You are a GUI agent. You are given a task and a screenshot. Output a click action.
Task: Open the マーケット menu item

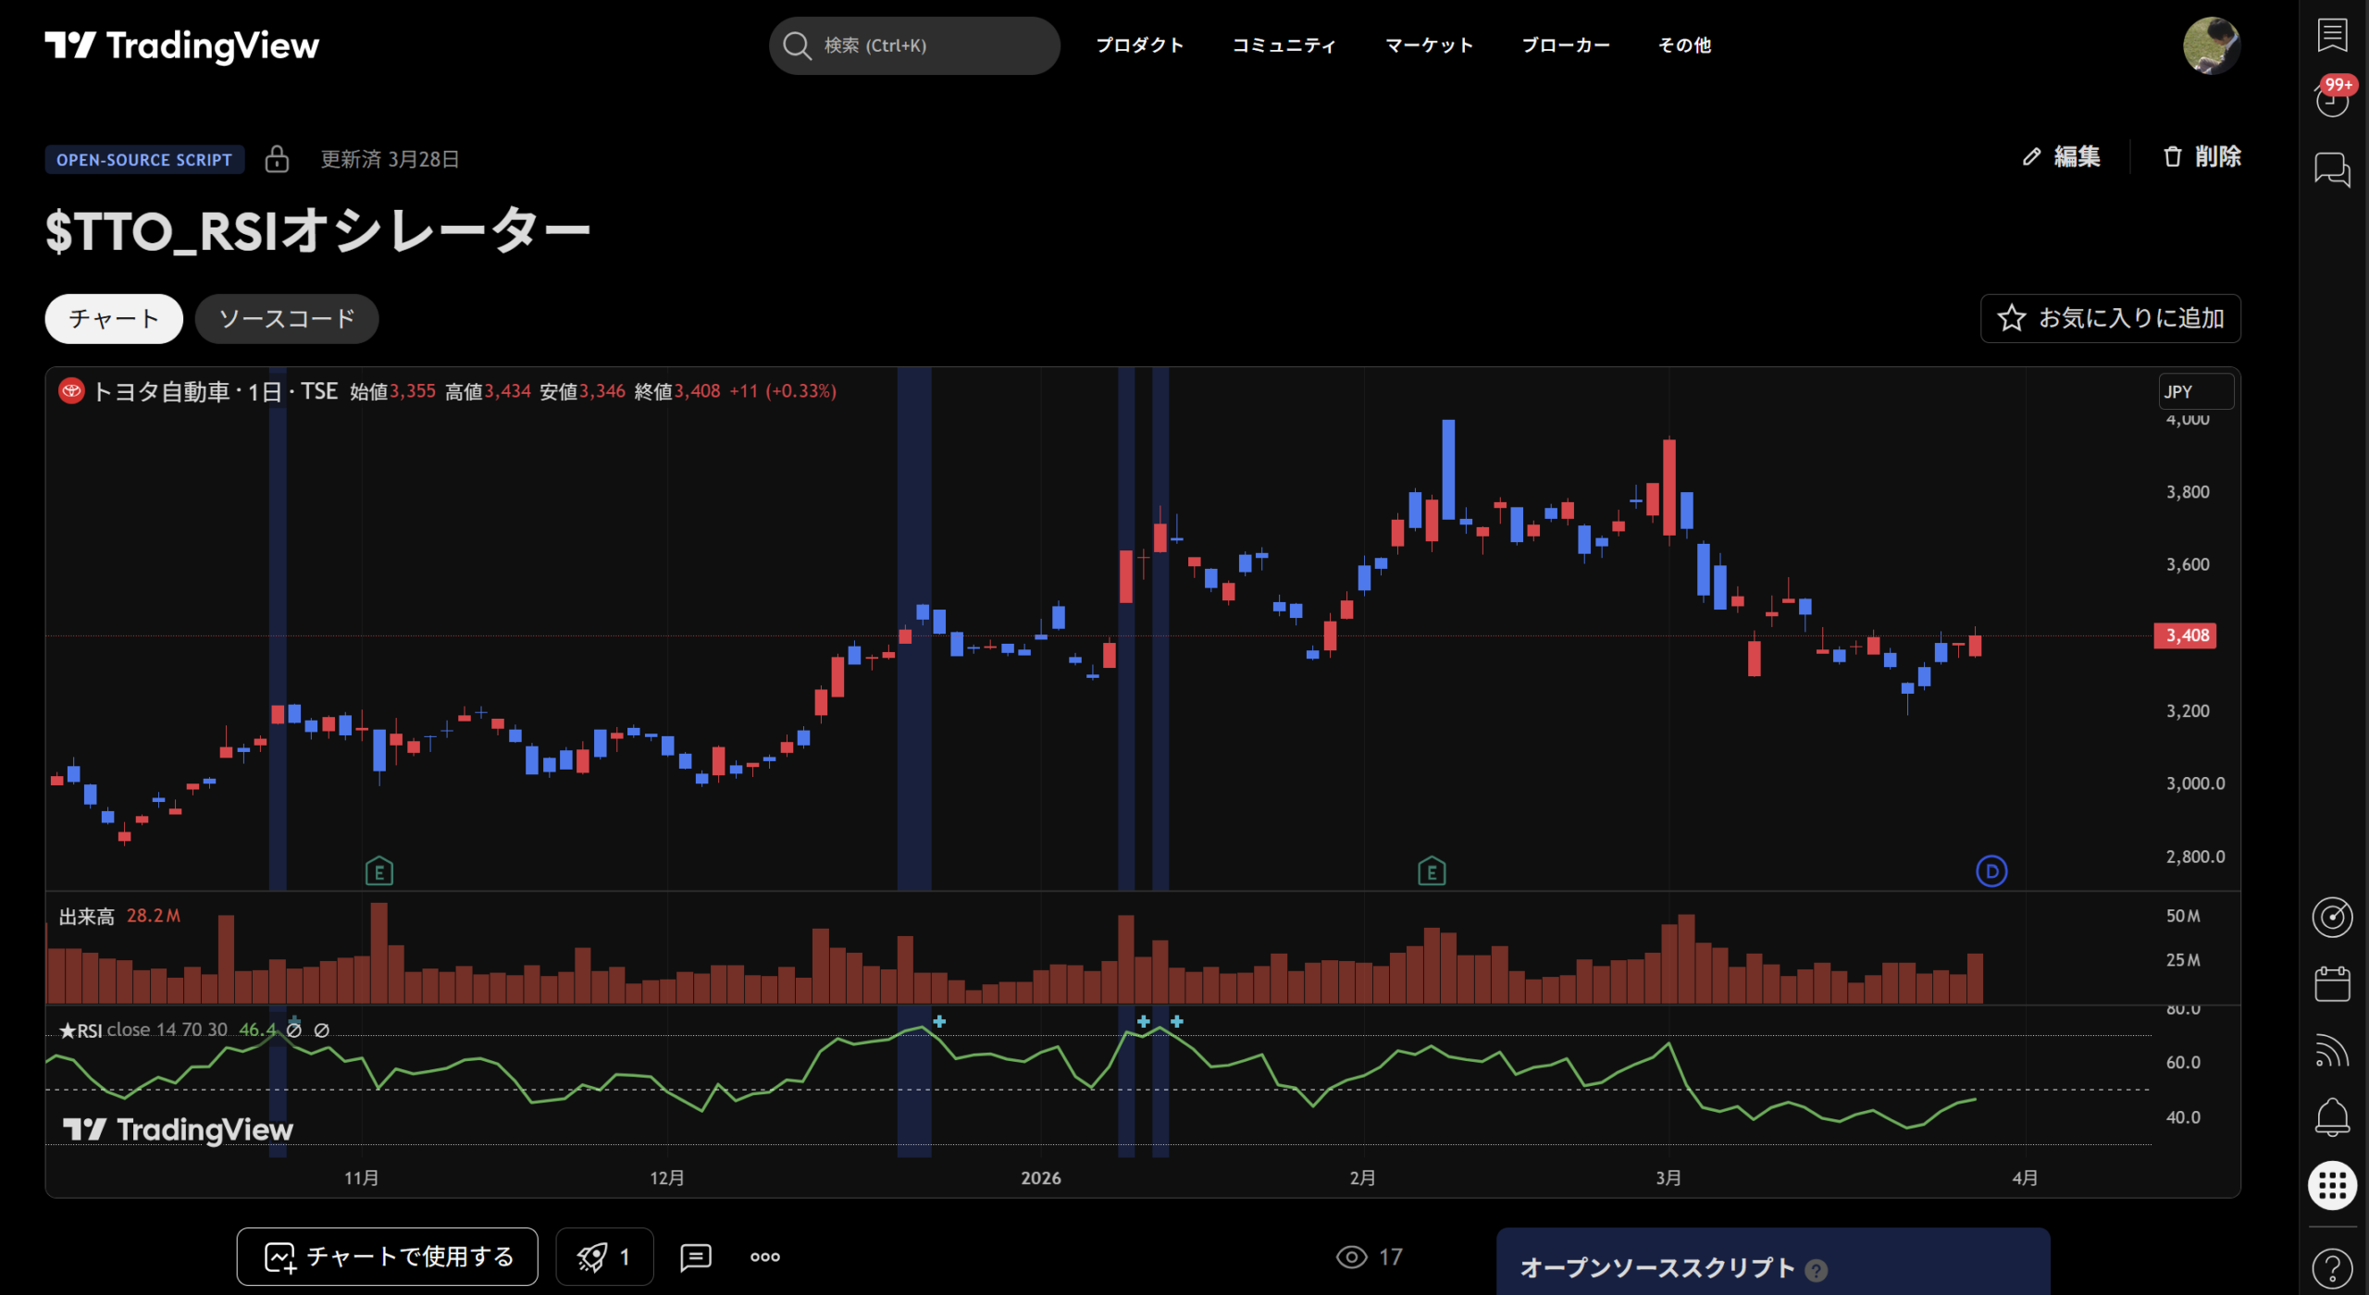click(1428, 44)
